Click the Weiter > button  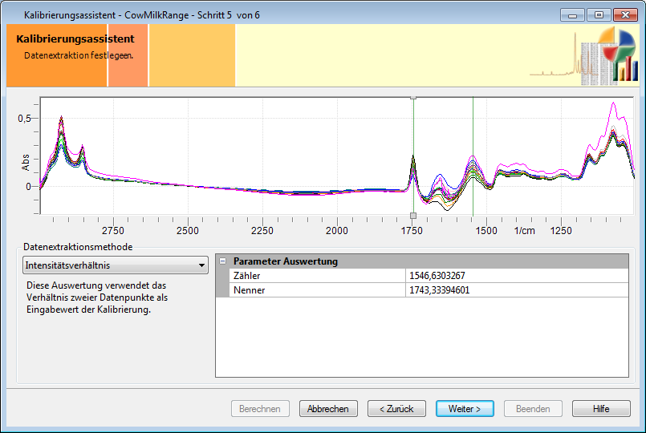click(465, 408)
